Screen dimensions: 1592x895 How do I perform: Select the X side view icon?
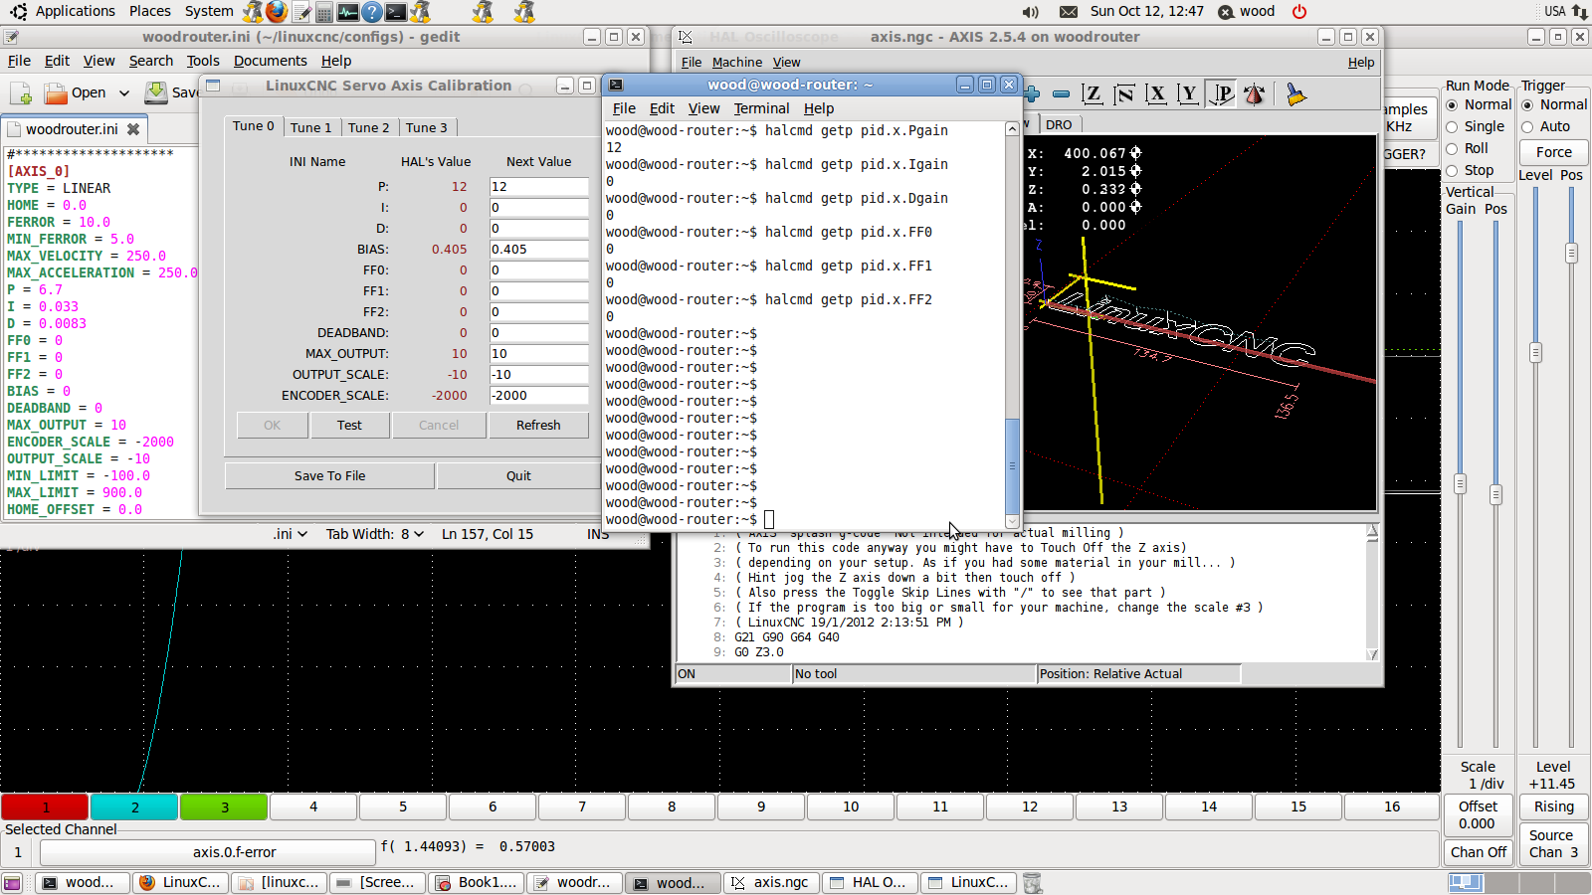coord(1156,94)
